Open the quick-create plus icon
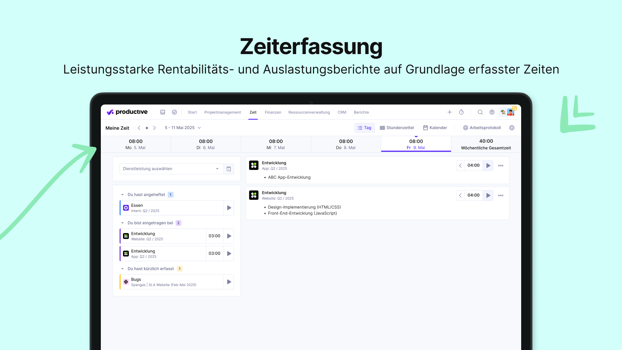The height and width of the screenshot is (350, 622). (x=450, y=112)
